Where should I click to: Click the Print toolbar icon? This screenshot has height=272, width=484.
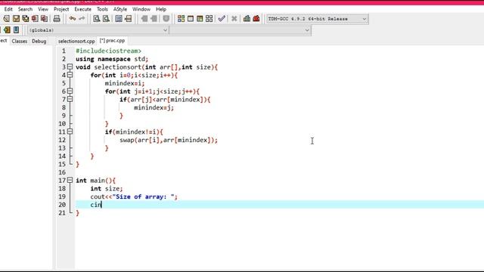(x=57, y=19)
